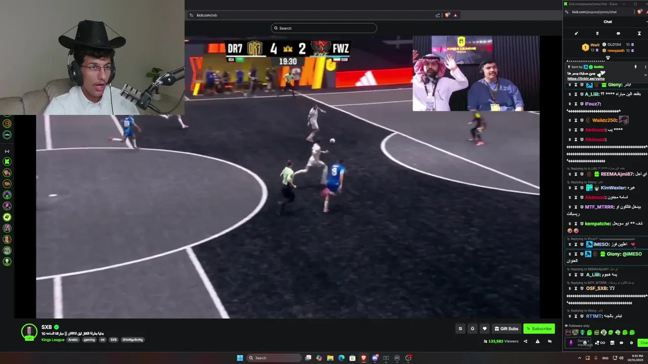Delete RT1MT's message with trash icon
Screen dimensions: 648x364
(x=570, y=316)
